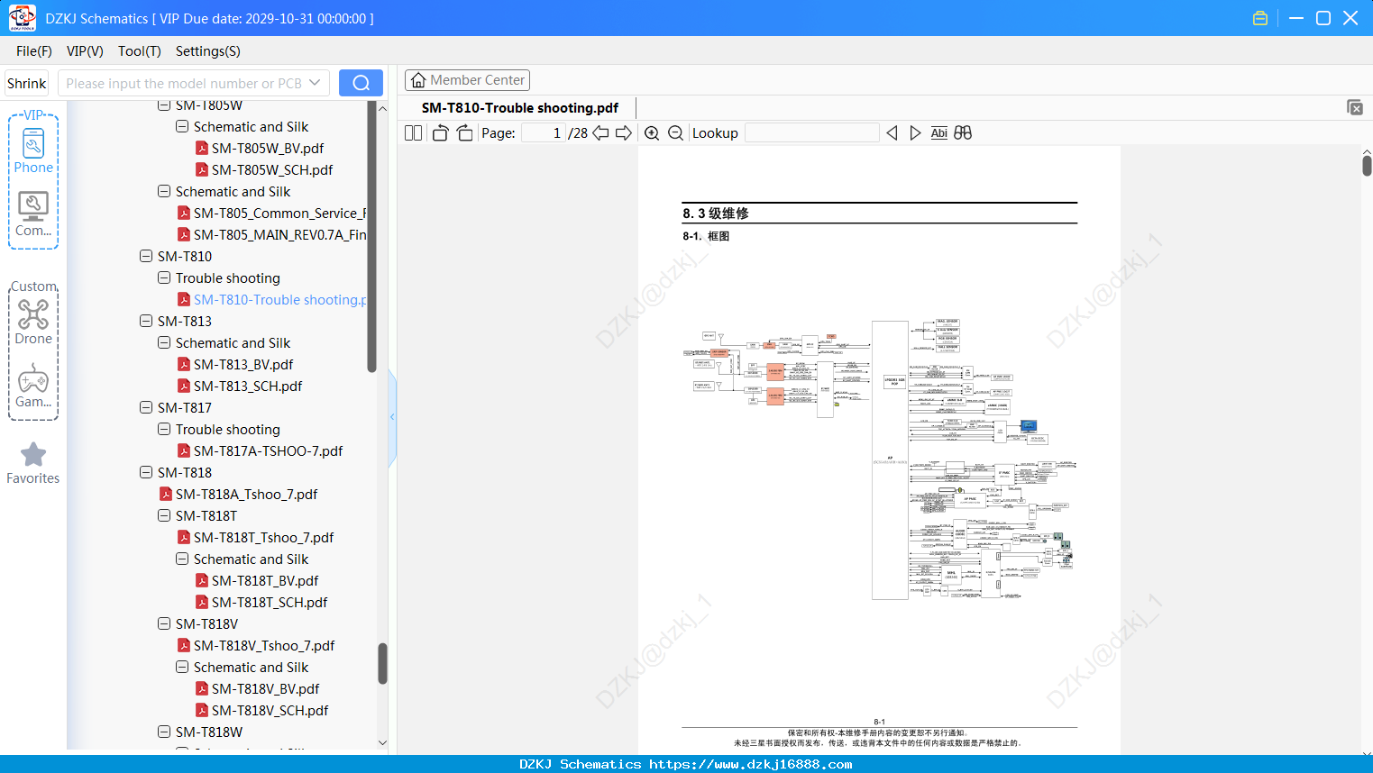Click the blue search button

click(x=361, y=83)
